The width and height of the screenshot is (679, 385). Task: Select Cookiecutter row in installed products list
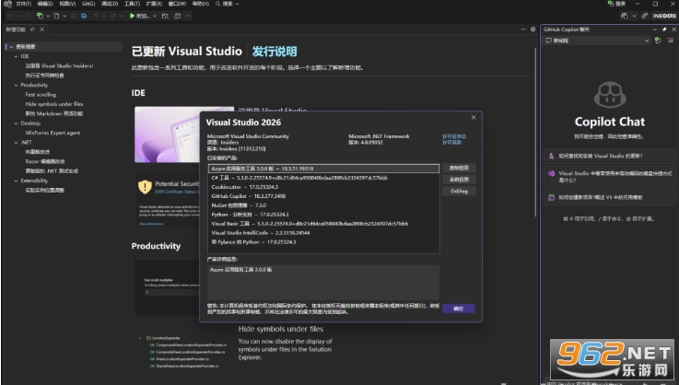[323, 187]
